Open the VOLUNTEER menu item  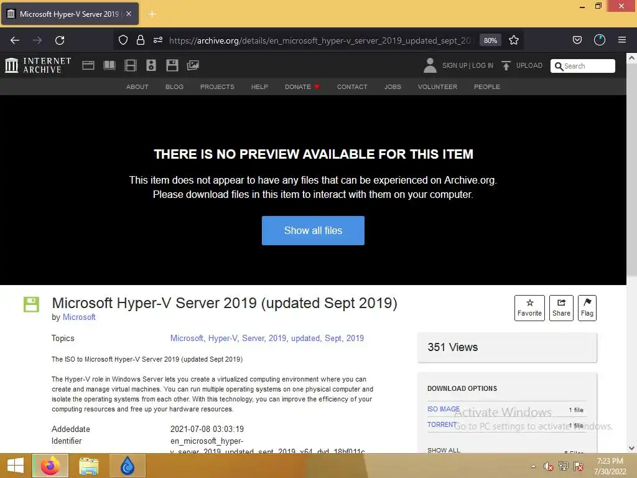437,87
